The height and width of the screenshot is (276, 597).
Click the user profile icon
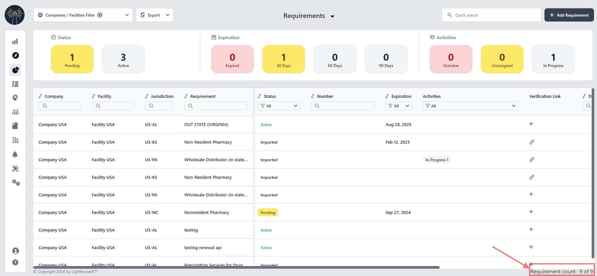click(x=15, y=251)
